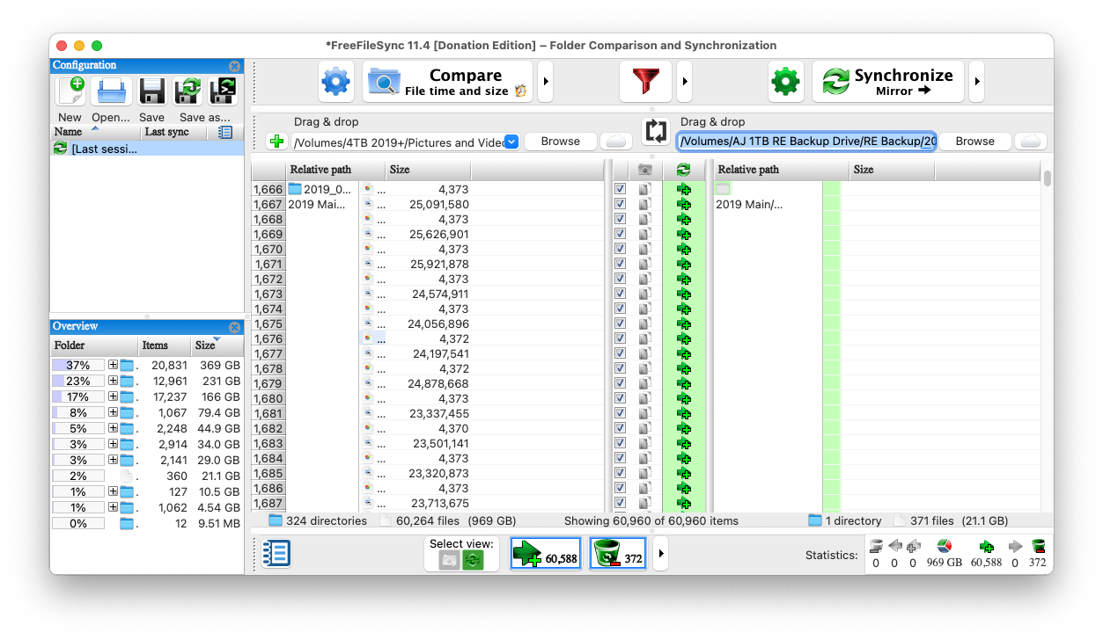Sort Overview by Size column
1103x640 pixels.
click(x=217, y=345)
